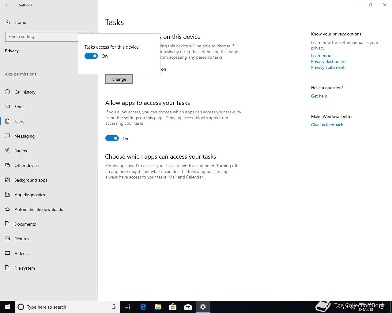392x313 pixels.
Task: Open Messaging privacy settings
Action: (x=49, y=136)
